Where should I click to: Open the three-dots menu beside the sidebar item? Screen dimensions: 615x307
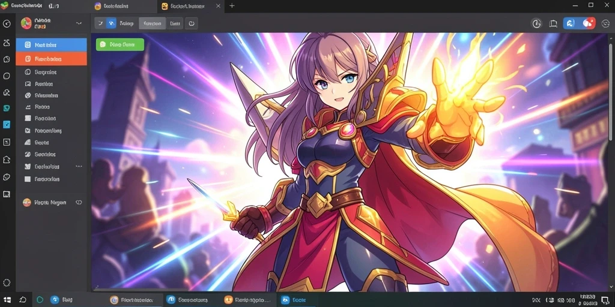click(x=79, y=167)
